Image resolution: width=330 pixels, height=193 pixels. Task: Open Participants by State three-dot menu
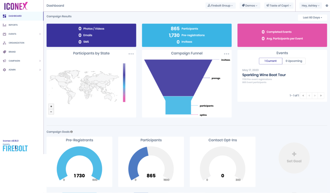click(x=131, y=54)
